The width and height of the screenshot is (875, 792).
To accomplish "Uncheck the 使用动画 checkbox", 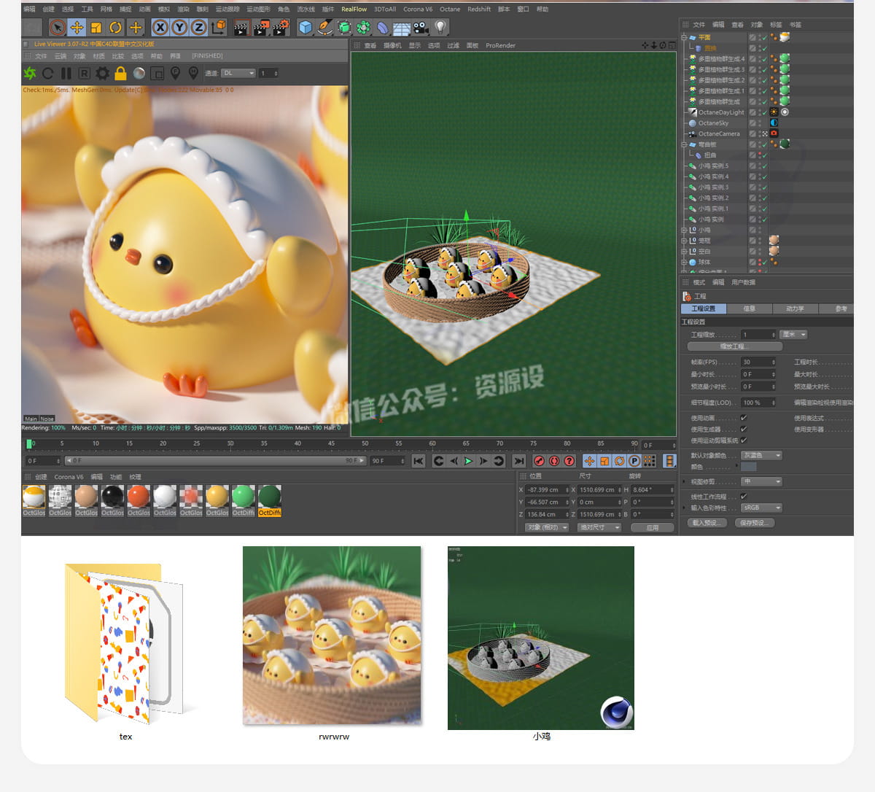I will [744, 418].
